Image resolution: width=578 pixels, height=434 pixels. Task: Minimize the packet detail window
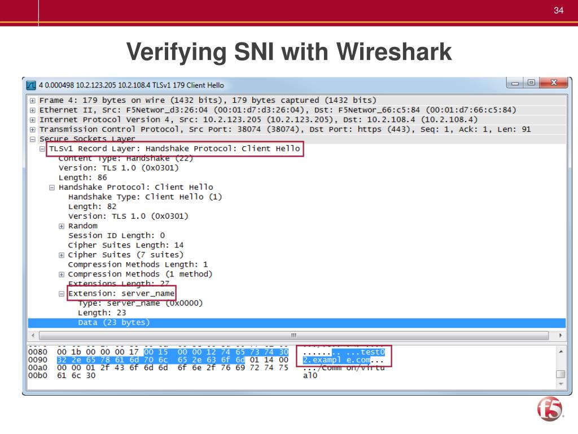pyautogui.click(x=515, y=83)
